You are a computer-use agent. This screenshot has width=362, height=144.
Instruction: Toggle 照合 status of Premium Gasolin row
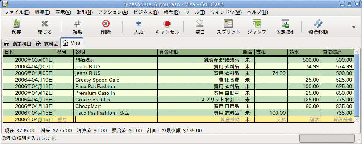pos(248,93)
